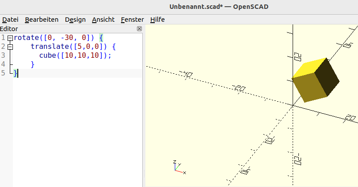
Task: Click line number 1 in the gutter
Action: point(3,38)
